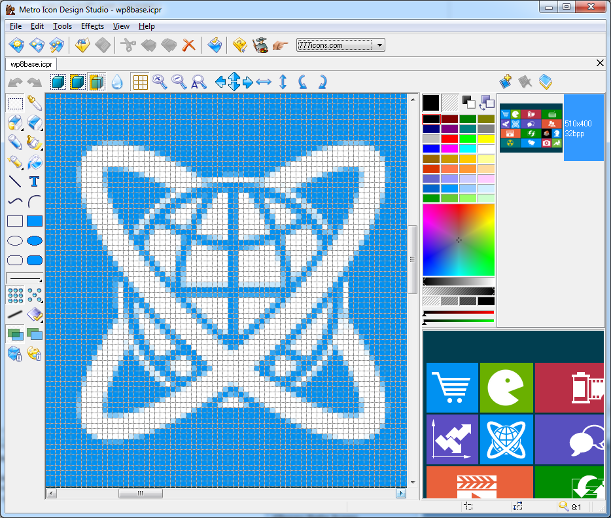Screen dimensions: 611x518
Task: Open the Tools menu
Action: click(62, 26)
